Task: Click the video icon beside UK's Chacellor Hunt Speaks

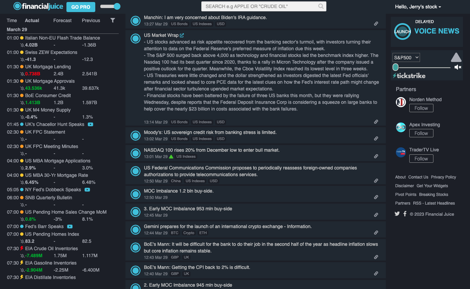Action: [x=90, y=124]
